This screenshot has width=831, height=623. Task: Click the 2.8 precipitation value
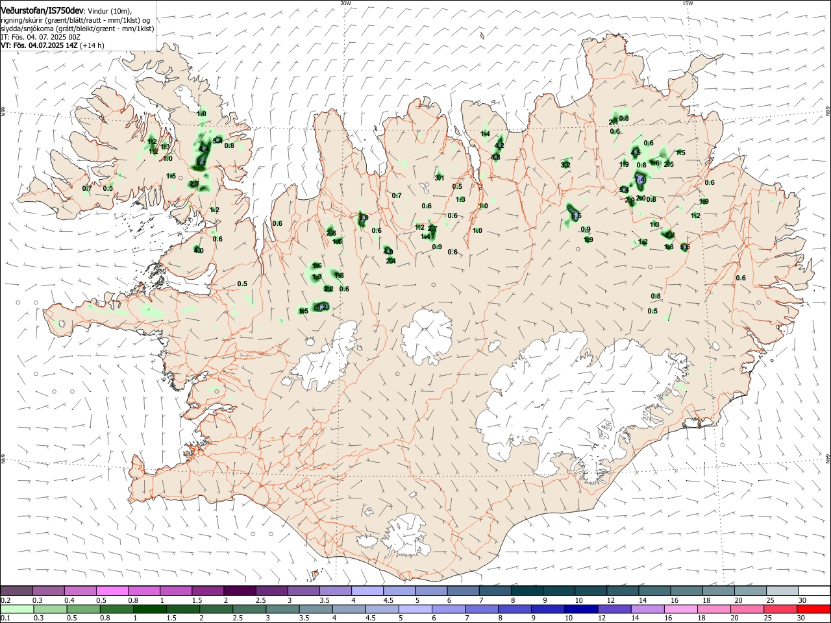[331, 233]
